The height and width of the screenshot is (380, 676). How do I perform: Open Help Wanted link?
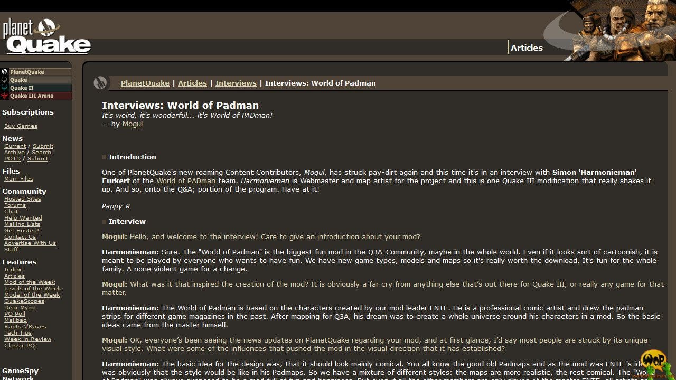pos(23,217)
